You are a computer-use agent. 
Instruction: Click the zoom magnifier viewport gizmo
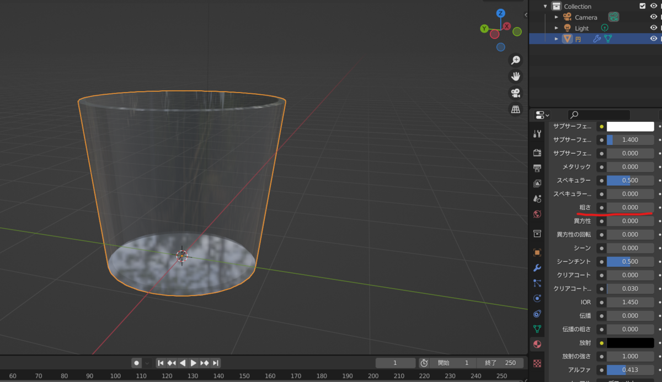[516, 60]
